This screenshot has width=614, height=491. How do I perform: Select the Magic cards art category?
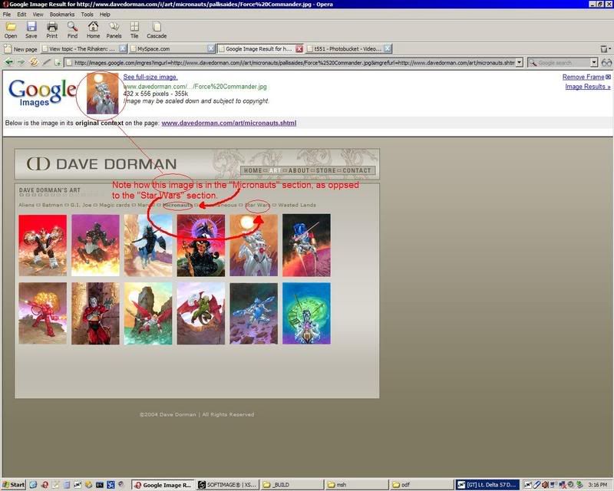tap(114, 205)
